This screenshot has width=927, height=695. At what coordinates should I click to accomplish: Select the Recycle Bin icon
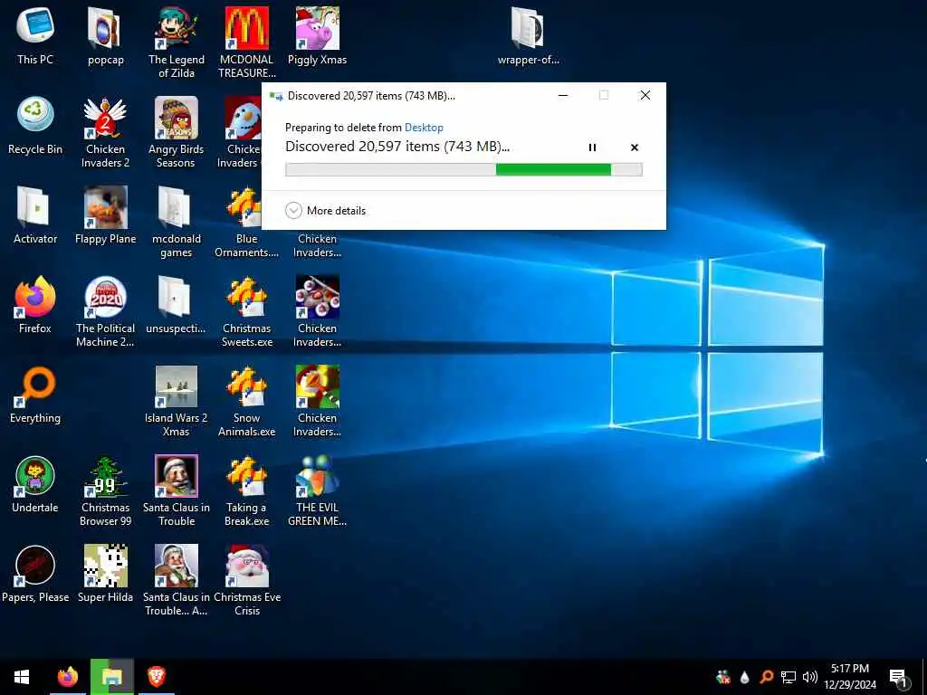click(35, 125)
